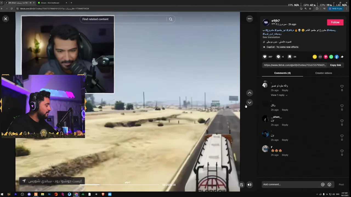351x197 pixels.
Task: Repost the video with the yellow repost icon
Action: coord(315,57)
